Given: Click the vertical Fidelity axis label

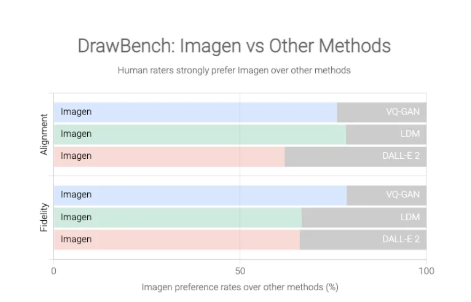Looking at the screenshot, I should click(x=44, y=217).
